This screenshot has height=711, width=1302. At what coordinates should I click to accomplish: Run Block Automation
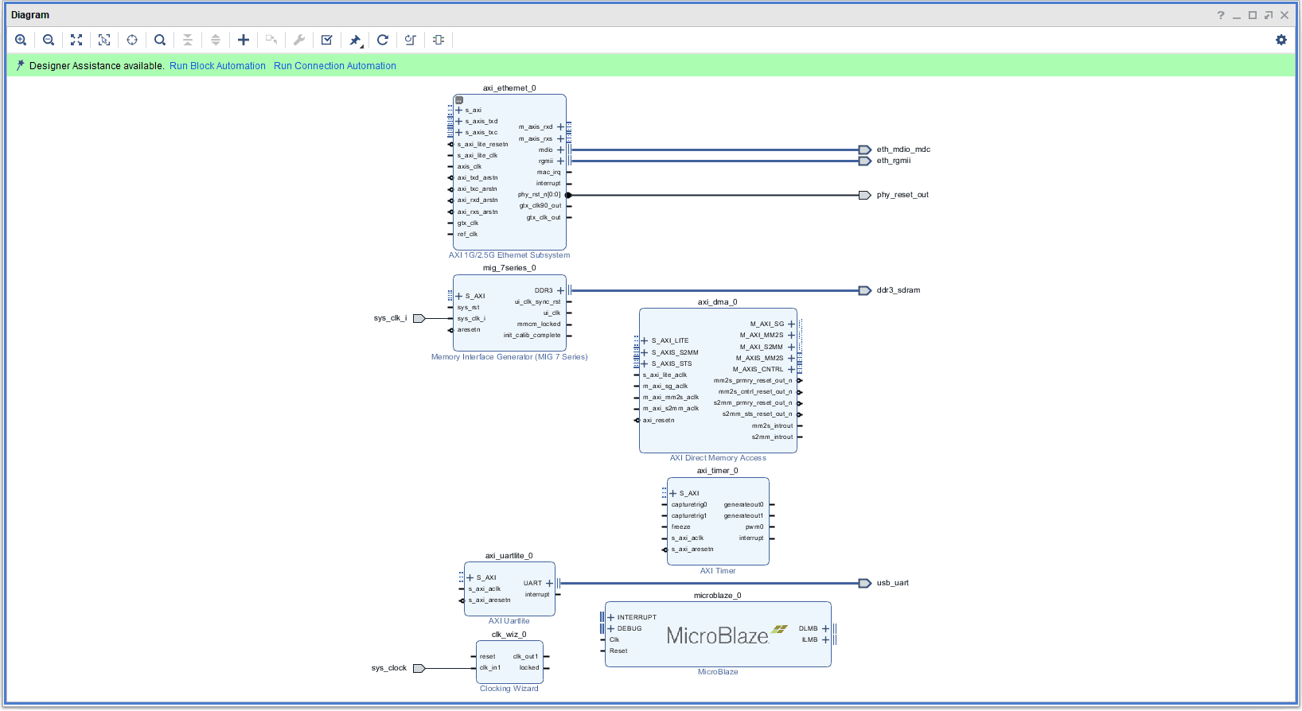217,66
